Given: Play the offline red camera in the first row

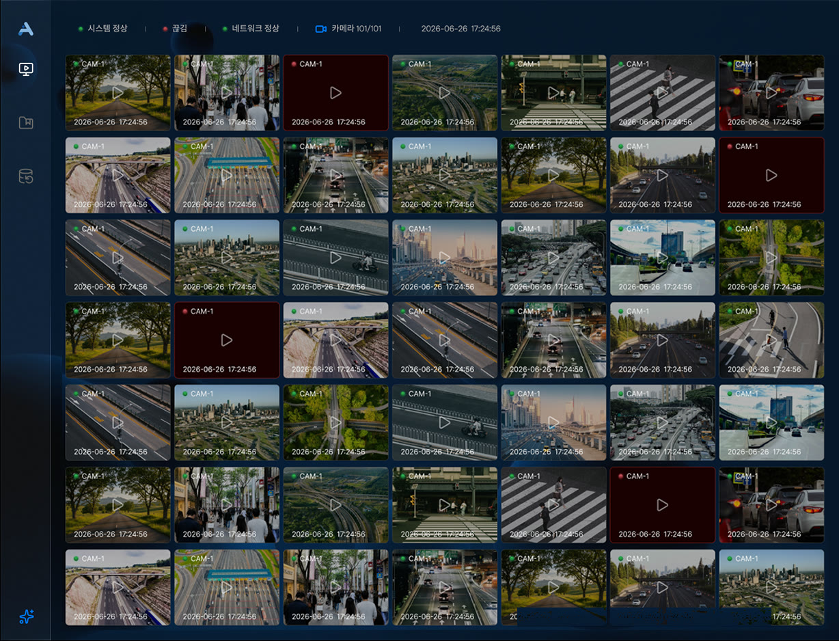Looking at the screenshot, I should (335, 92).
